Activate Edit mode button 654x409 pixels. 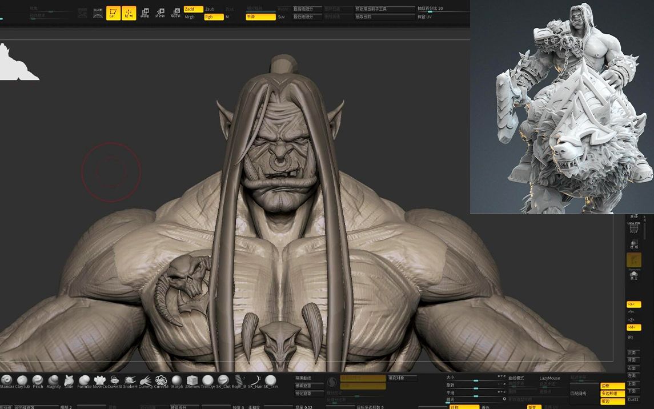(113, 13)
